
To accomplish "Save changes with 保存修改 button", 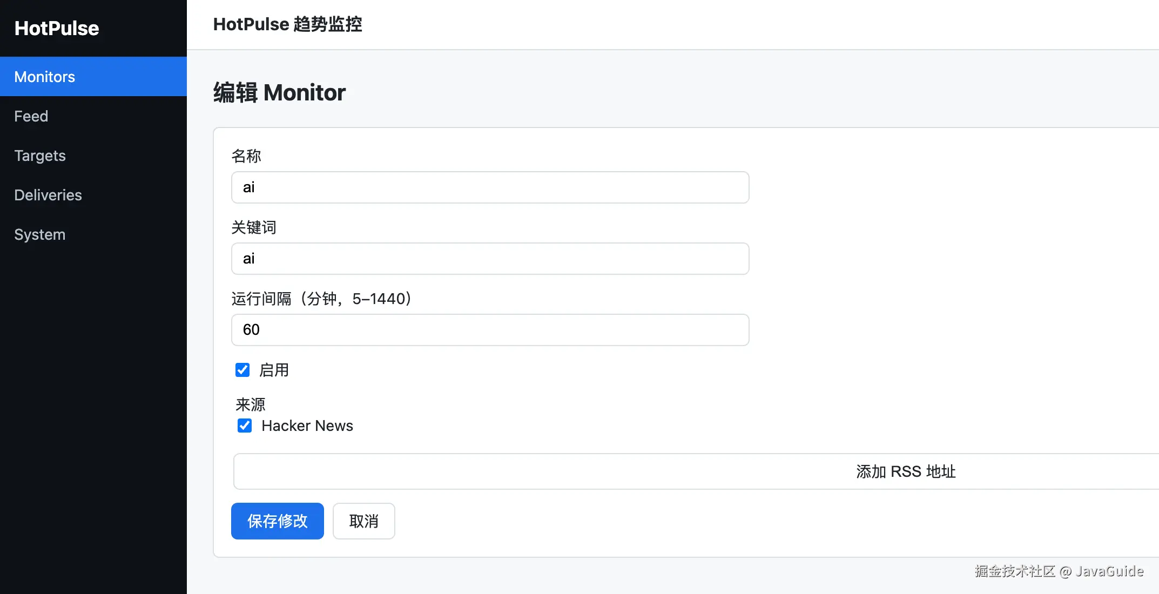I will pyautogui.click(x=278, y=521).
